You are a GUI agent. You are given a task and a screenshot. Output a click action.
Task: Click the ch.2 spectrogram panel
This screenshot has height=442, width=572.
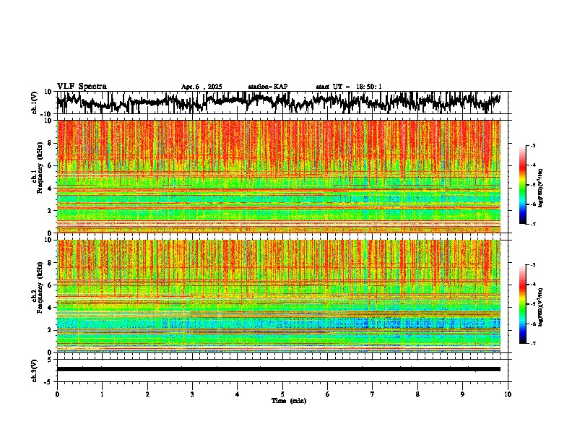(279, 296)
